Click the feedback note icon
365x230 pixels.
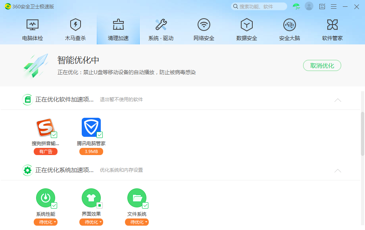(x=322, y=6)
